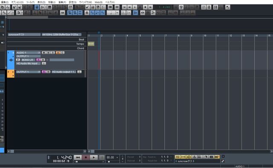Click the round target icon in second toolbar row
273x168 pixels.
[x=87, y=13]
